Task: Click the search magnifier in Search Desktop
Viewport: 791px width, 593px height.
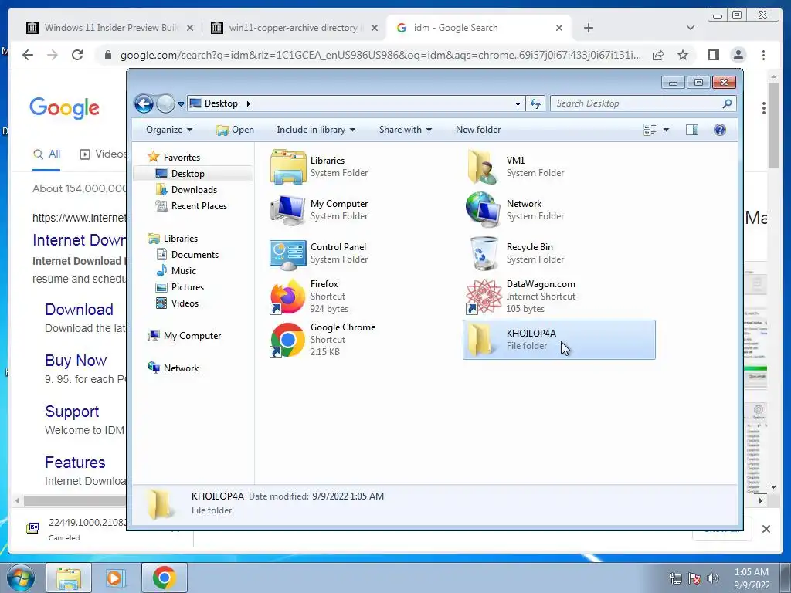Action: click(727, 103)
